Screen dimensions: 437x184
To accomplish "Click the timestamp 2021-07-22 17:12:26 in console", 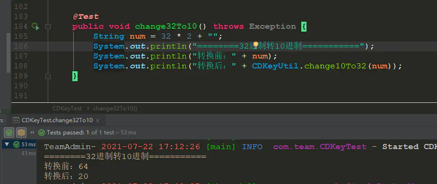I will (151, 146).
